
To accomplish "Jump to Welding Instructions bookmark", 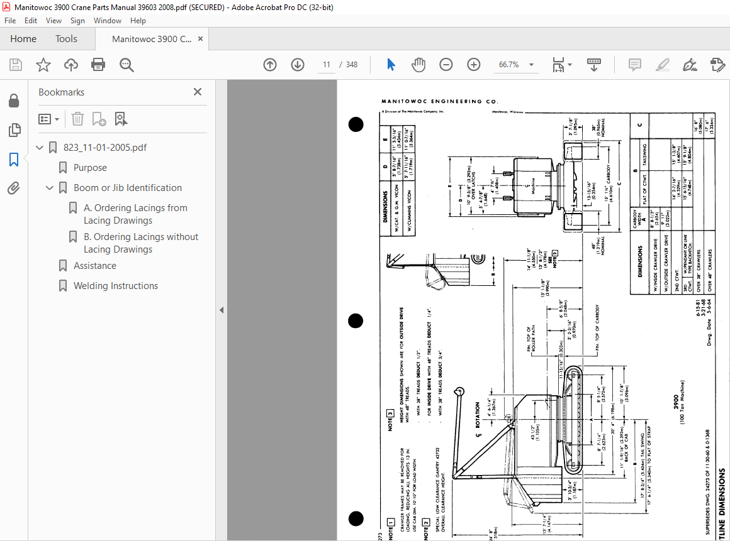I will pyautogui.click(x=115, y=286).
